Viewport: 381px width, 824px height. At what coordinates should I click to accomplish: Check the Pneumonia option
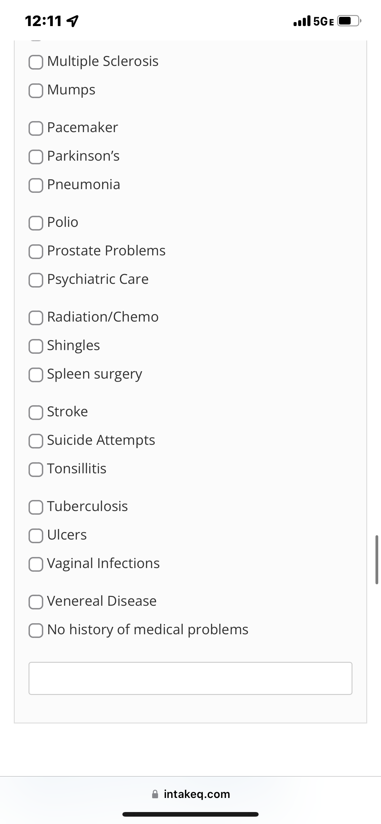click(36, 185)
